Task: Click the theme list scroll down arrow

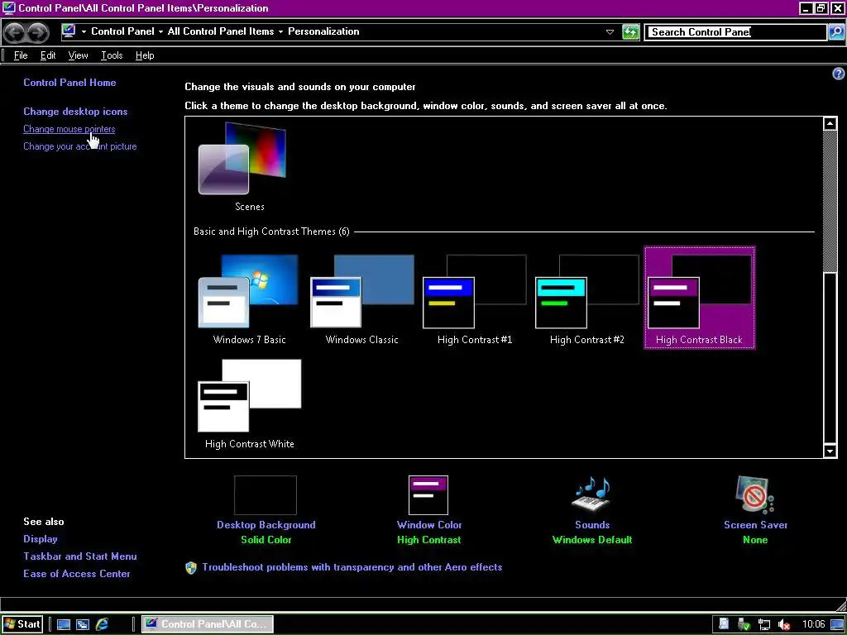Action: [830, 451]
